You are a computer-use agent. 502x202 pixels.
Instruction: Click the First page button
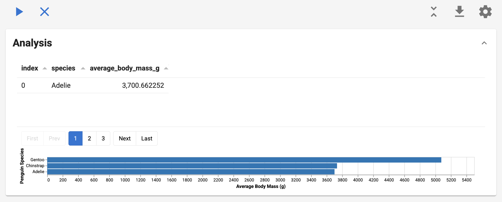pos(32,139)
